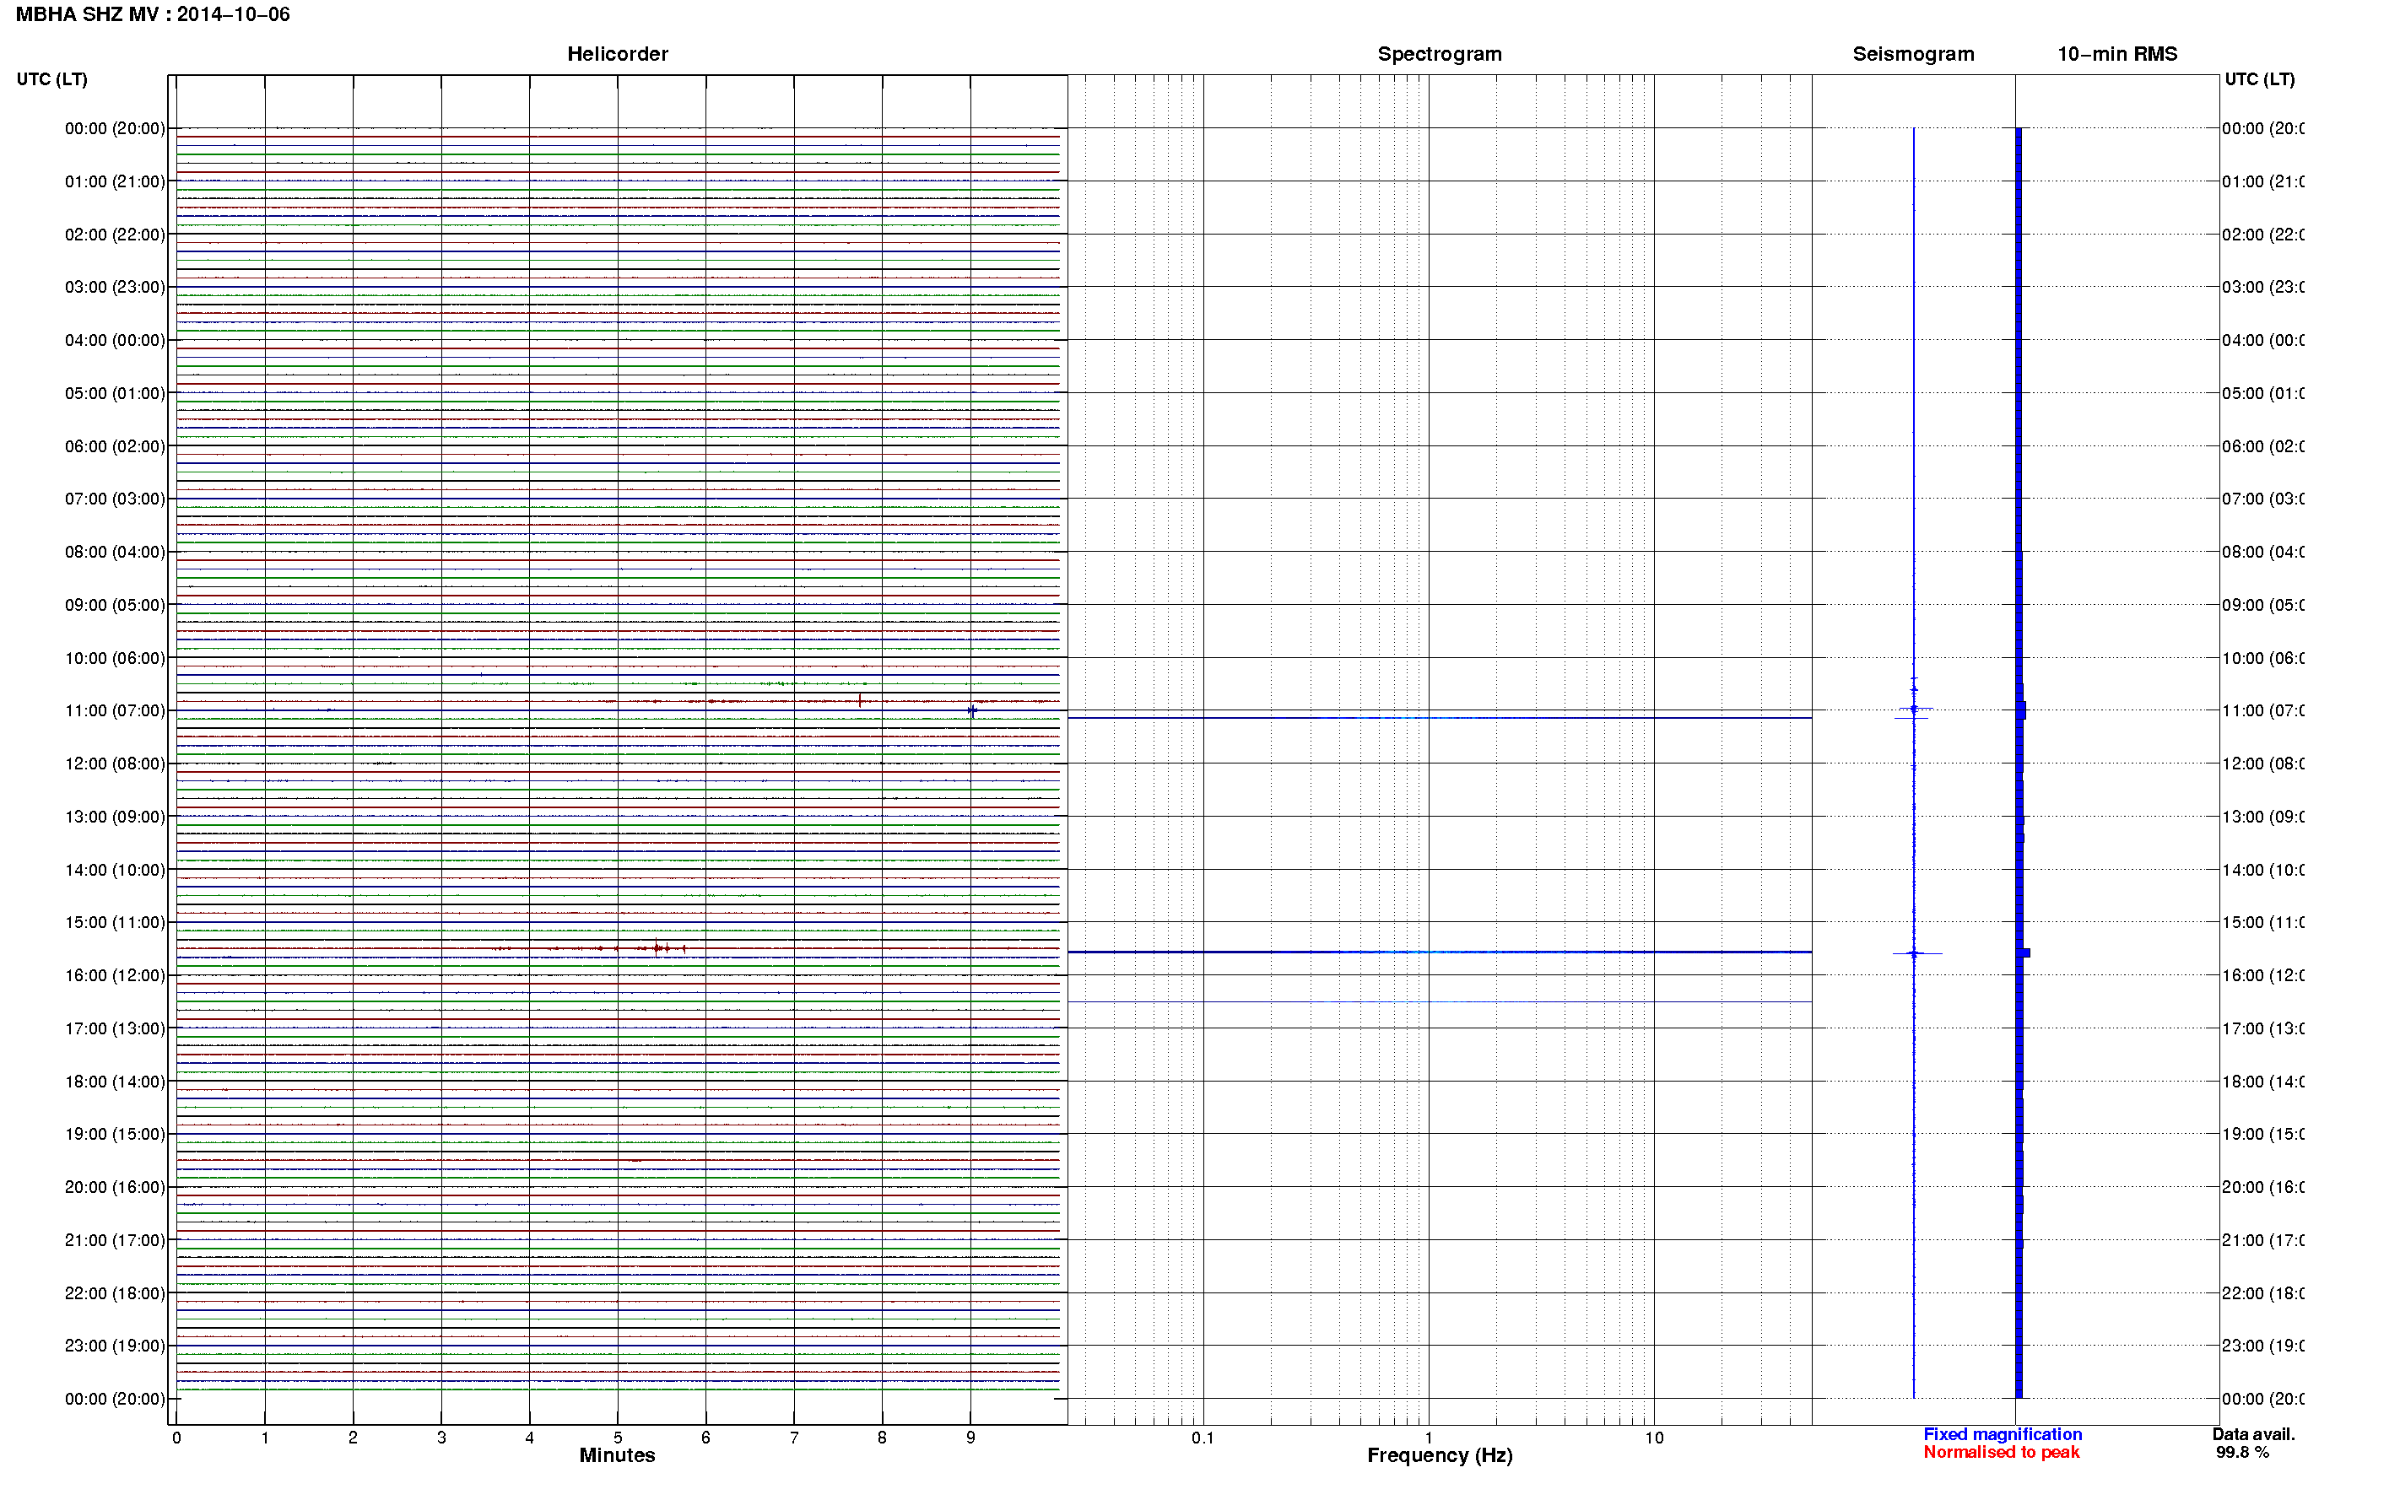
Task: Click the left time label '02:00 (22:00)'
Action: coord(115,235)
